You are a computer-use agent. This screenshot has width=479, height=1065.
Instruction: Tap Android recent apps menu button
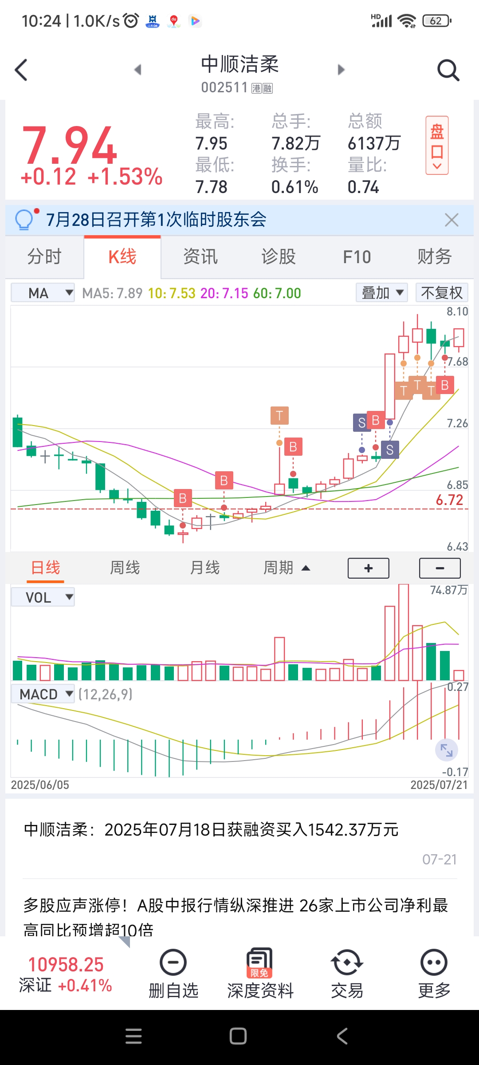click(x=133, y=1036)
